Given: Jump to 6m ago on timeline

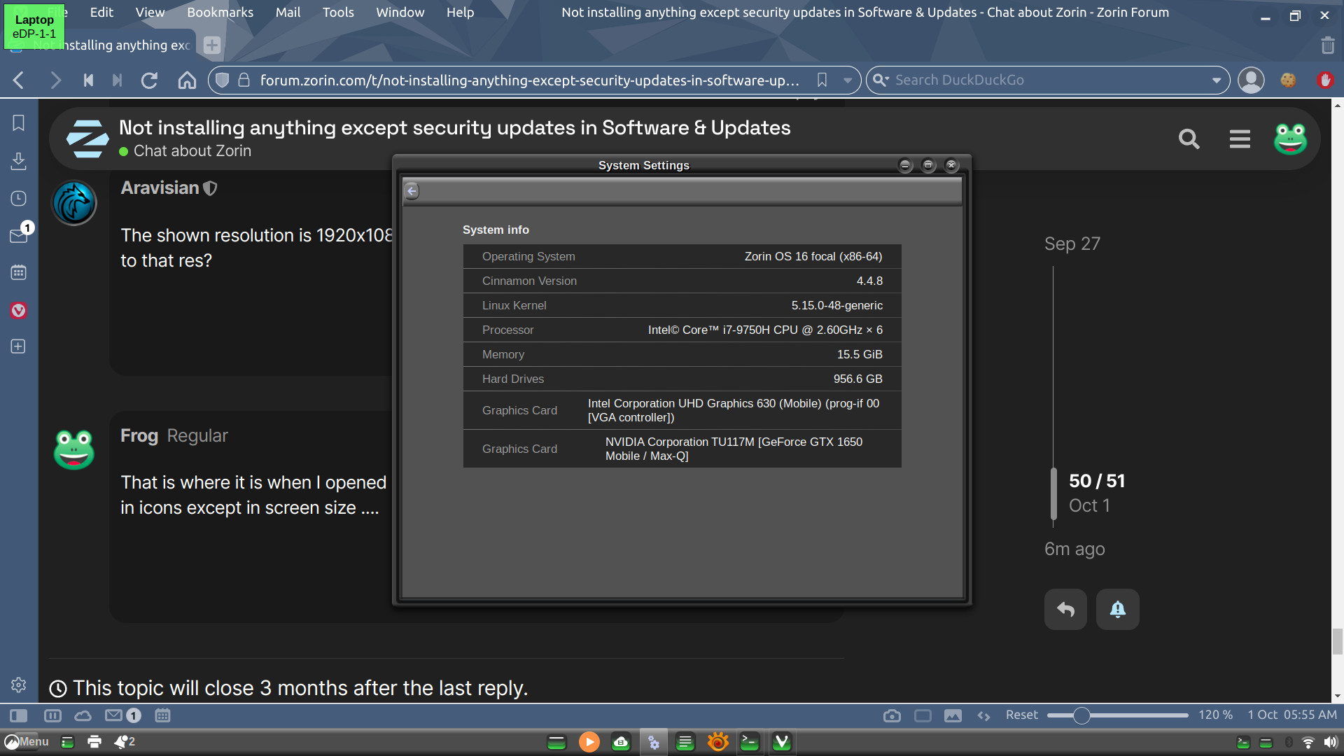Looking at the screenshot, I should [x=1074, y=549].
